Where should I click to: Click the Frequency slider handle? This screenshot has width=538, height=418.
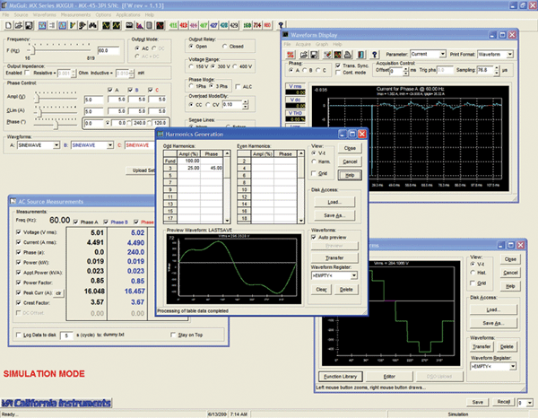coord(33,50)
